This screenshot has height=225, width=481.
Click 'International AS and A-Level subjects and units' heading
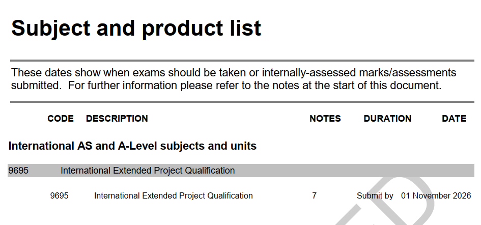(132, 146)
